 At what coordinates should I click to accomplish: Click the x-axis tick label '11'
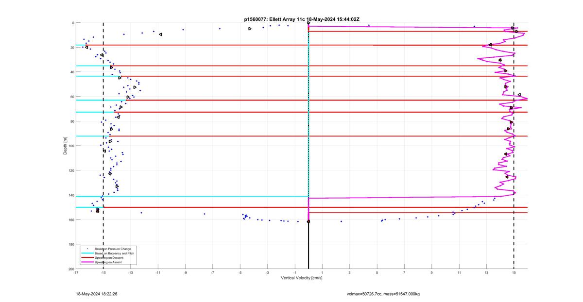459,273
